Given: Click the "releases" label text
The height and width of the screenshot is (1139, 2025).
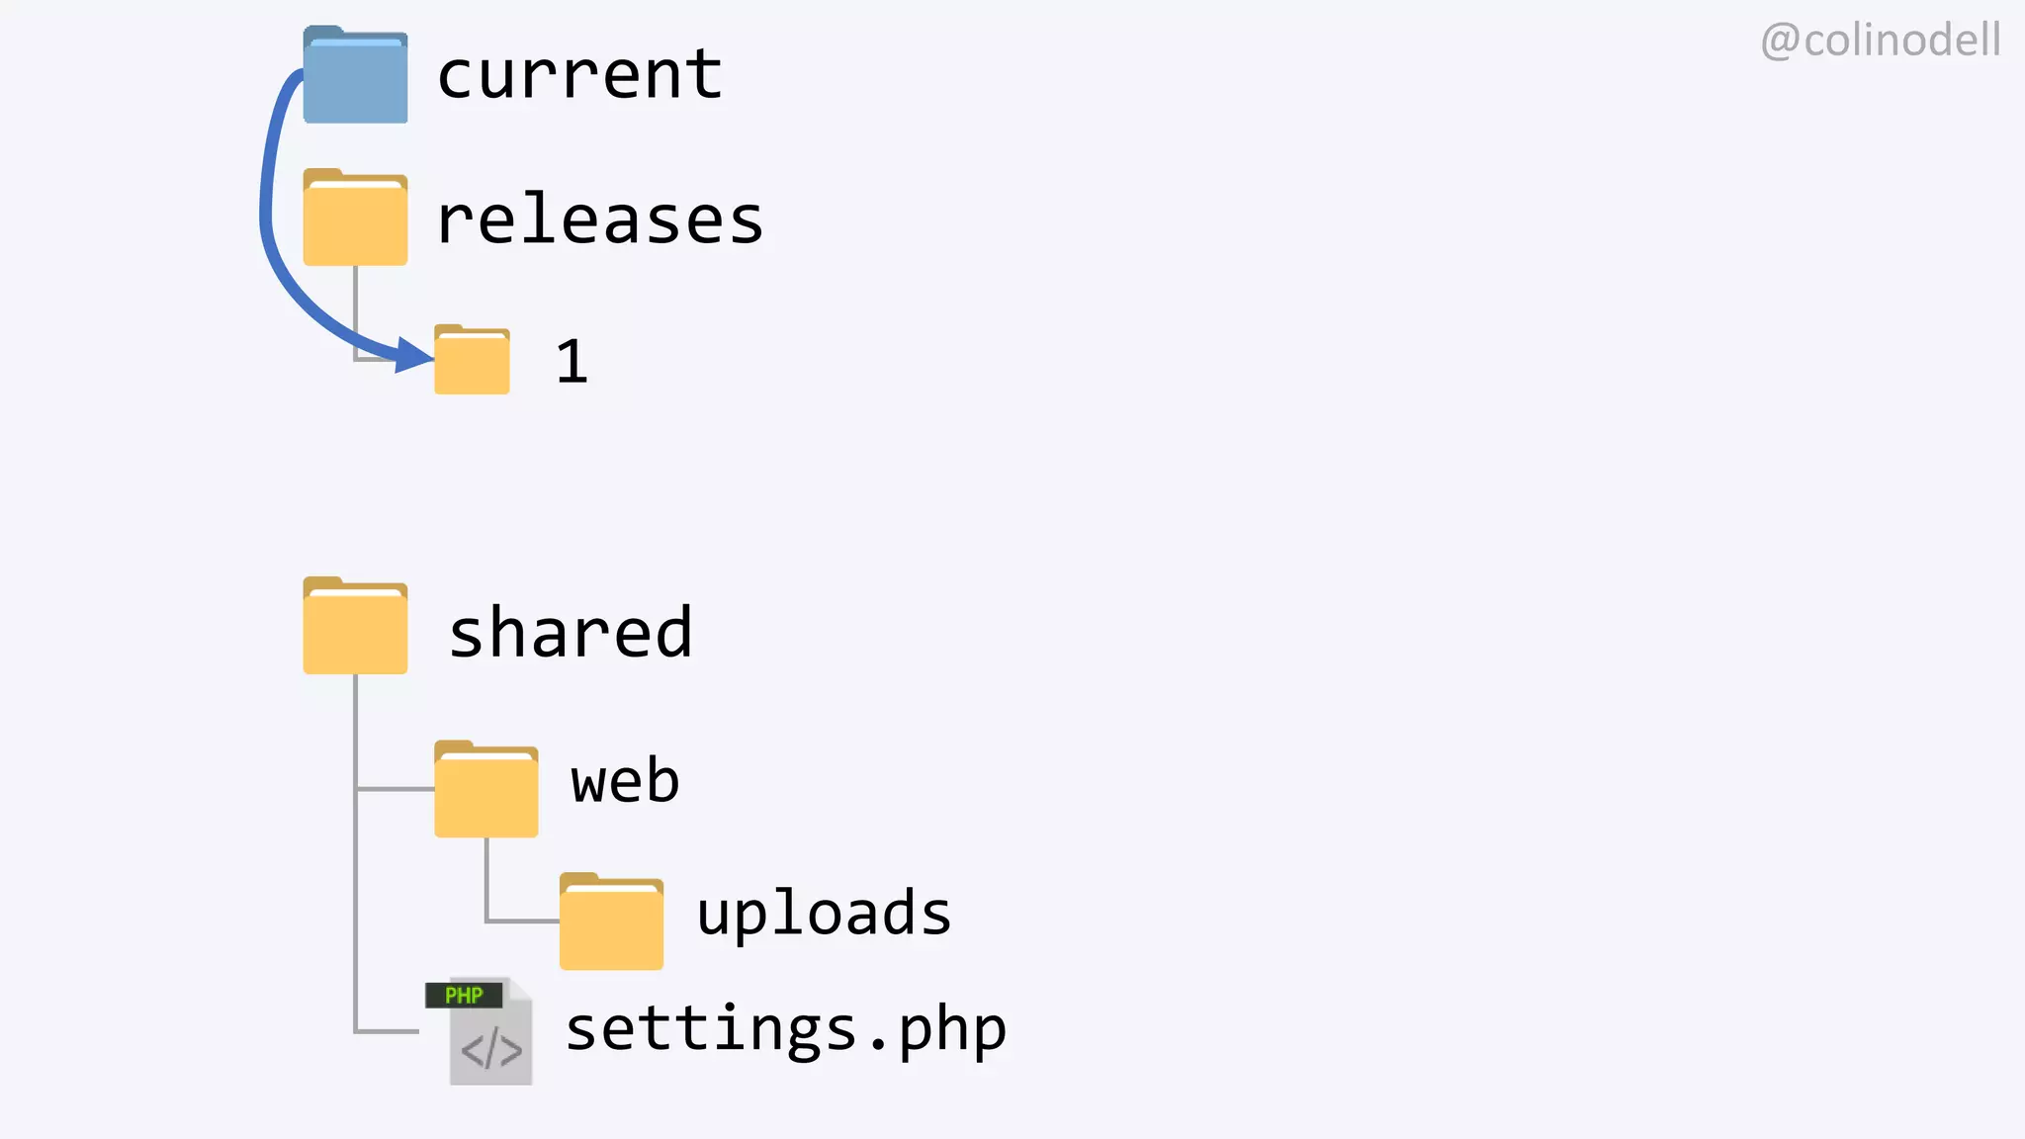Looking at the screenshot, I should [599, 219].
